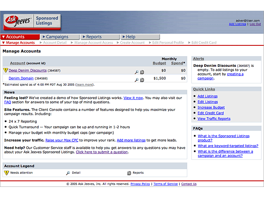The image size is (264, 198).
Task: Open detail magnifier for Deep Denim Discounts
Action: (x=137, y=72)
